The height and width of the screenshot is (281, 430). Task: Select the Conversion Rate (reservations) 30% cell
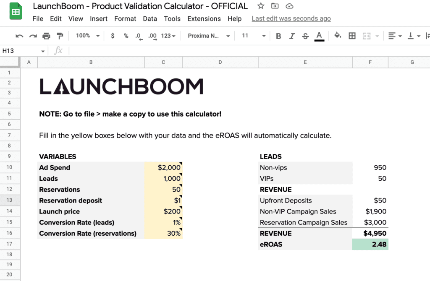(163, 233)
